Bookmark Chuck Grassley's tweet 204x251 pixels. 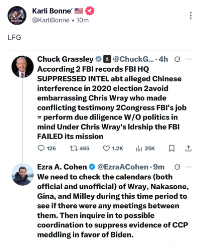[x=171, y=149]
